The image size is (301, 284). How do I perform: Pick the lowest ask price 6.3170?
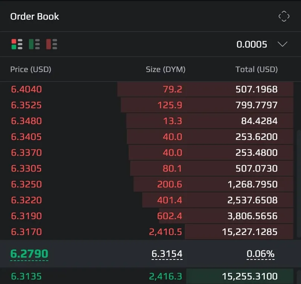26,232
